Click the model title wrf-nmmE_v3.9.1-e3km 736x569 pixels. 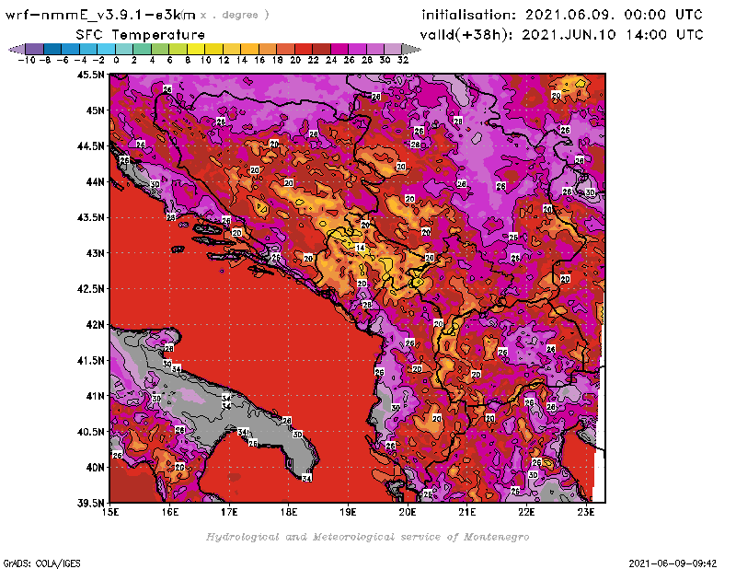pos(100,15)
